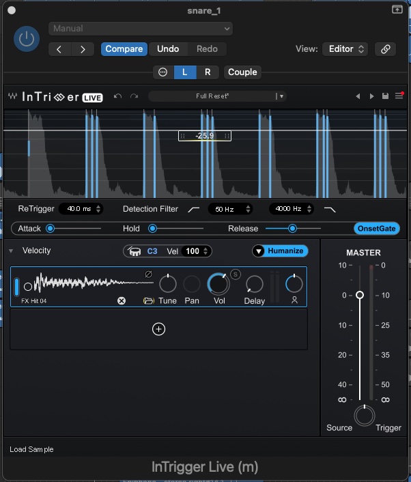Click the expand window icon top right

click(x=397, y=10)
